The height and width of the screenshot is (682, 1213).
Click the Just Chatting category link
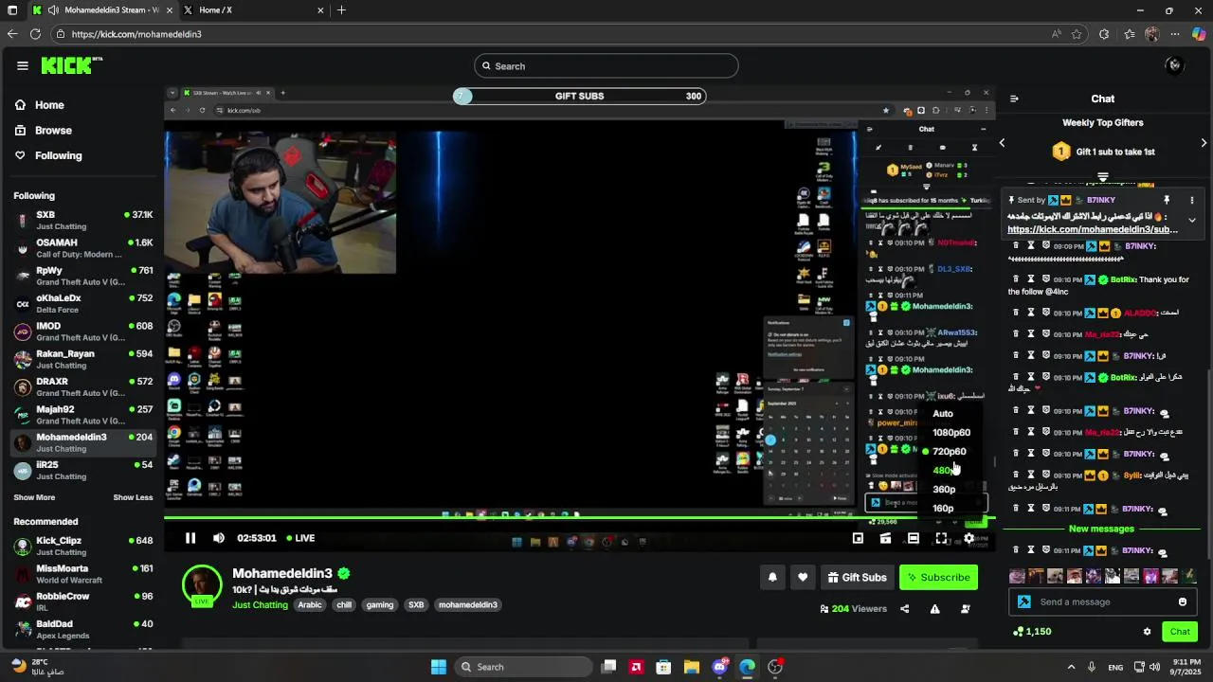[260, 605]
